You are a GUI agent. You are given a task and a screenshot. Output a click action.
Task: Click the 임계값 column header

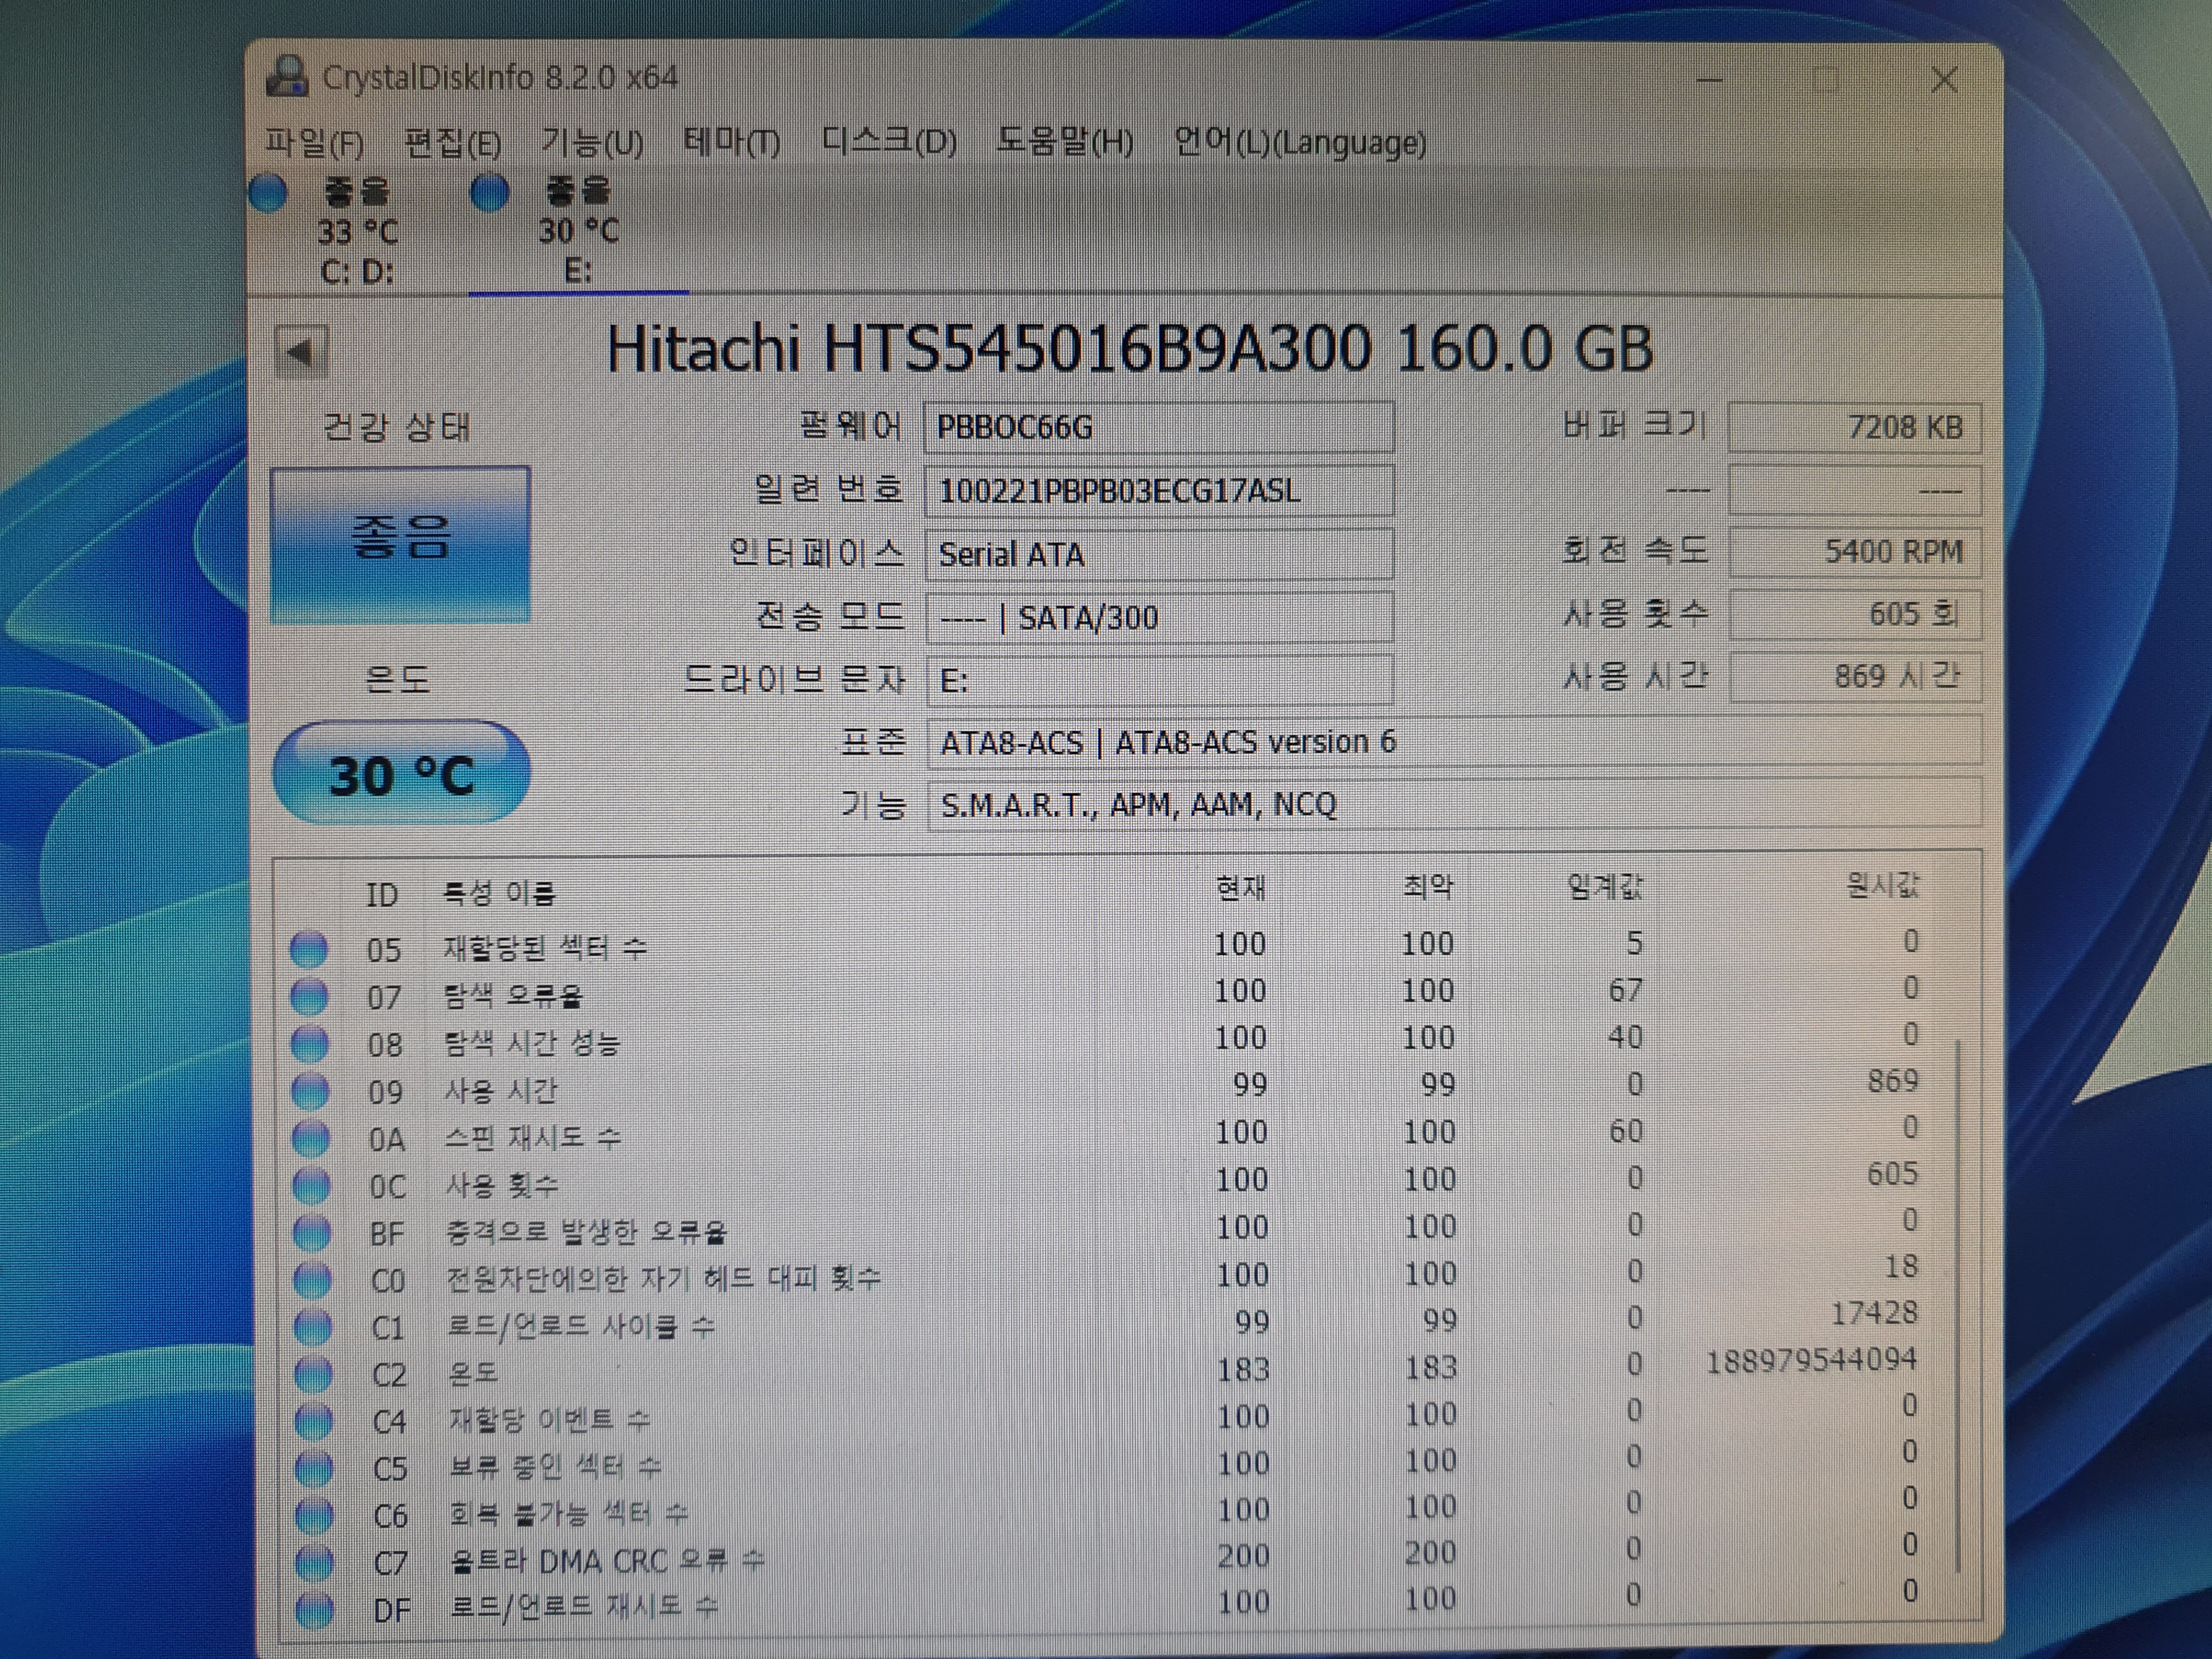pos(1604,886)
